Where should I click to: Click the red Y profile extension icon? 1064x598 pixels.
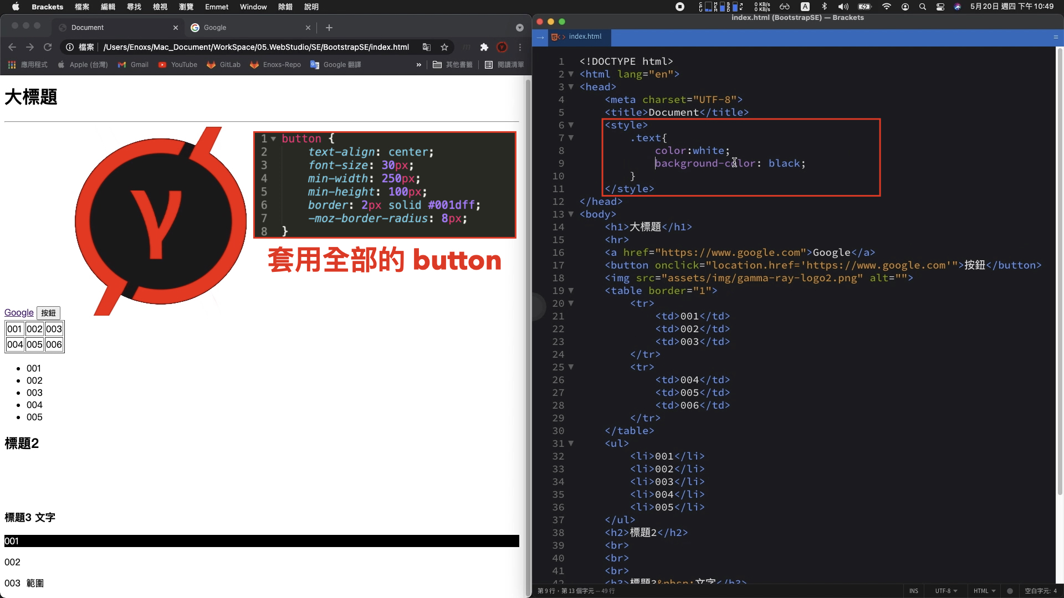point(502,47)
